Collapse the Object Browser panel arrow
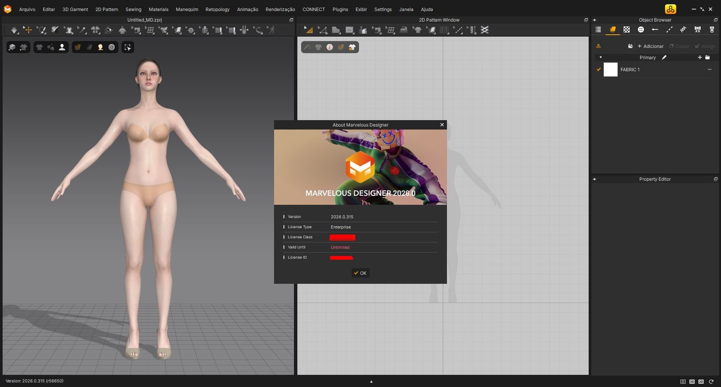Image resolution: width=721 pixels, height=387 pixels. click(594, 20)
